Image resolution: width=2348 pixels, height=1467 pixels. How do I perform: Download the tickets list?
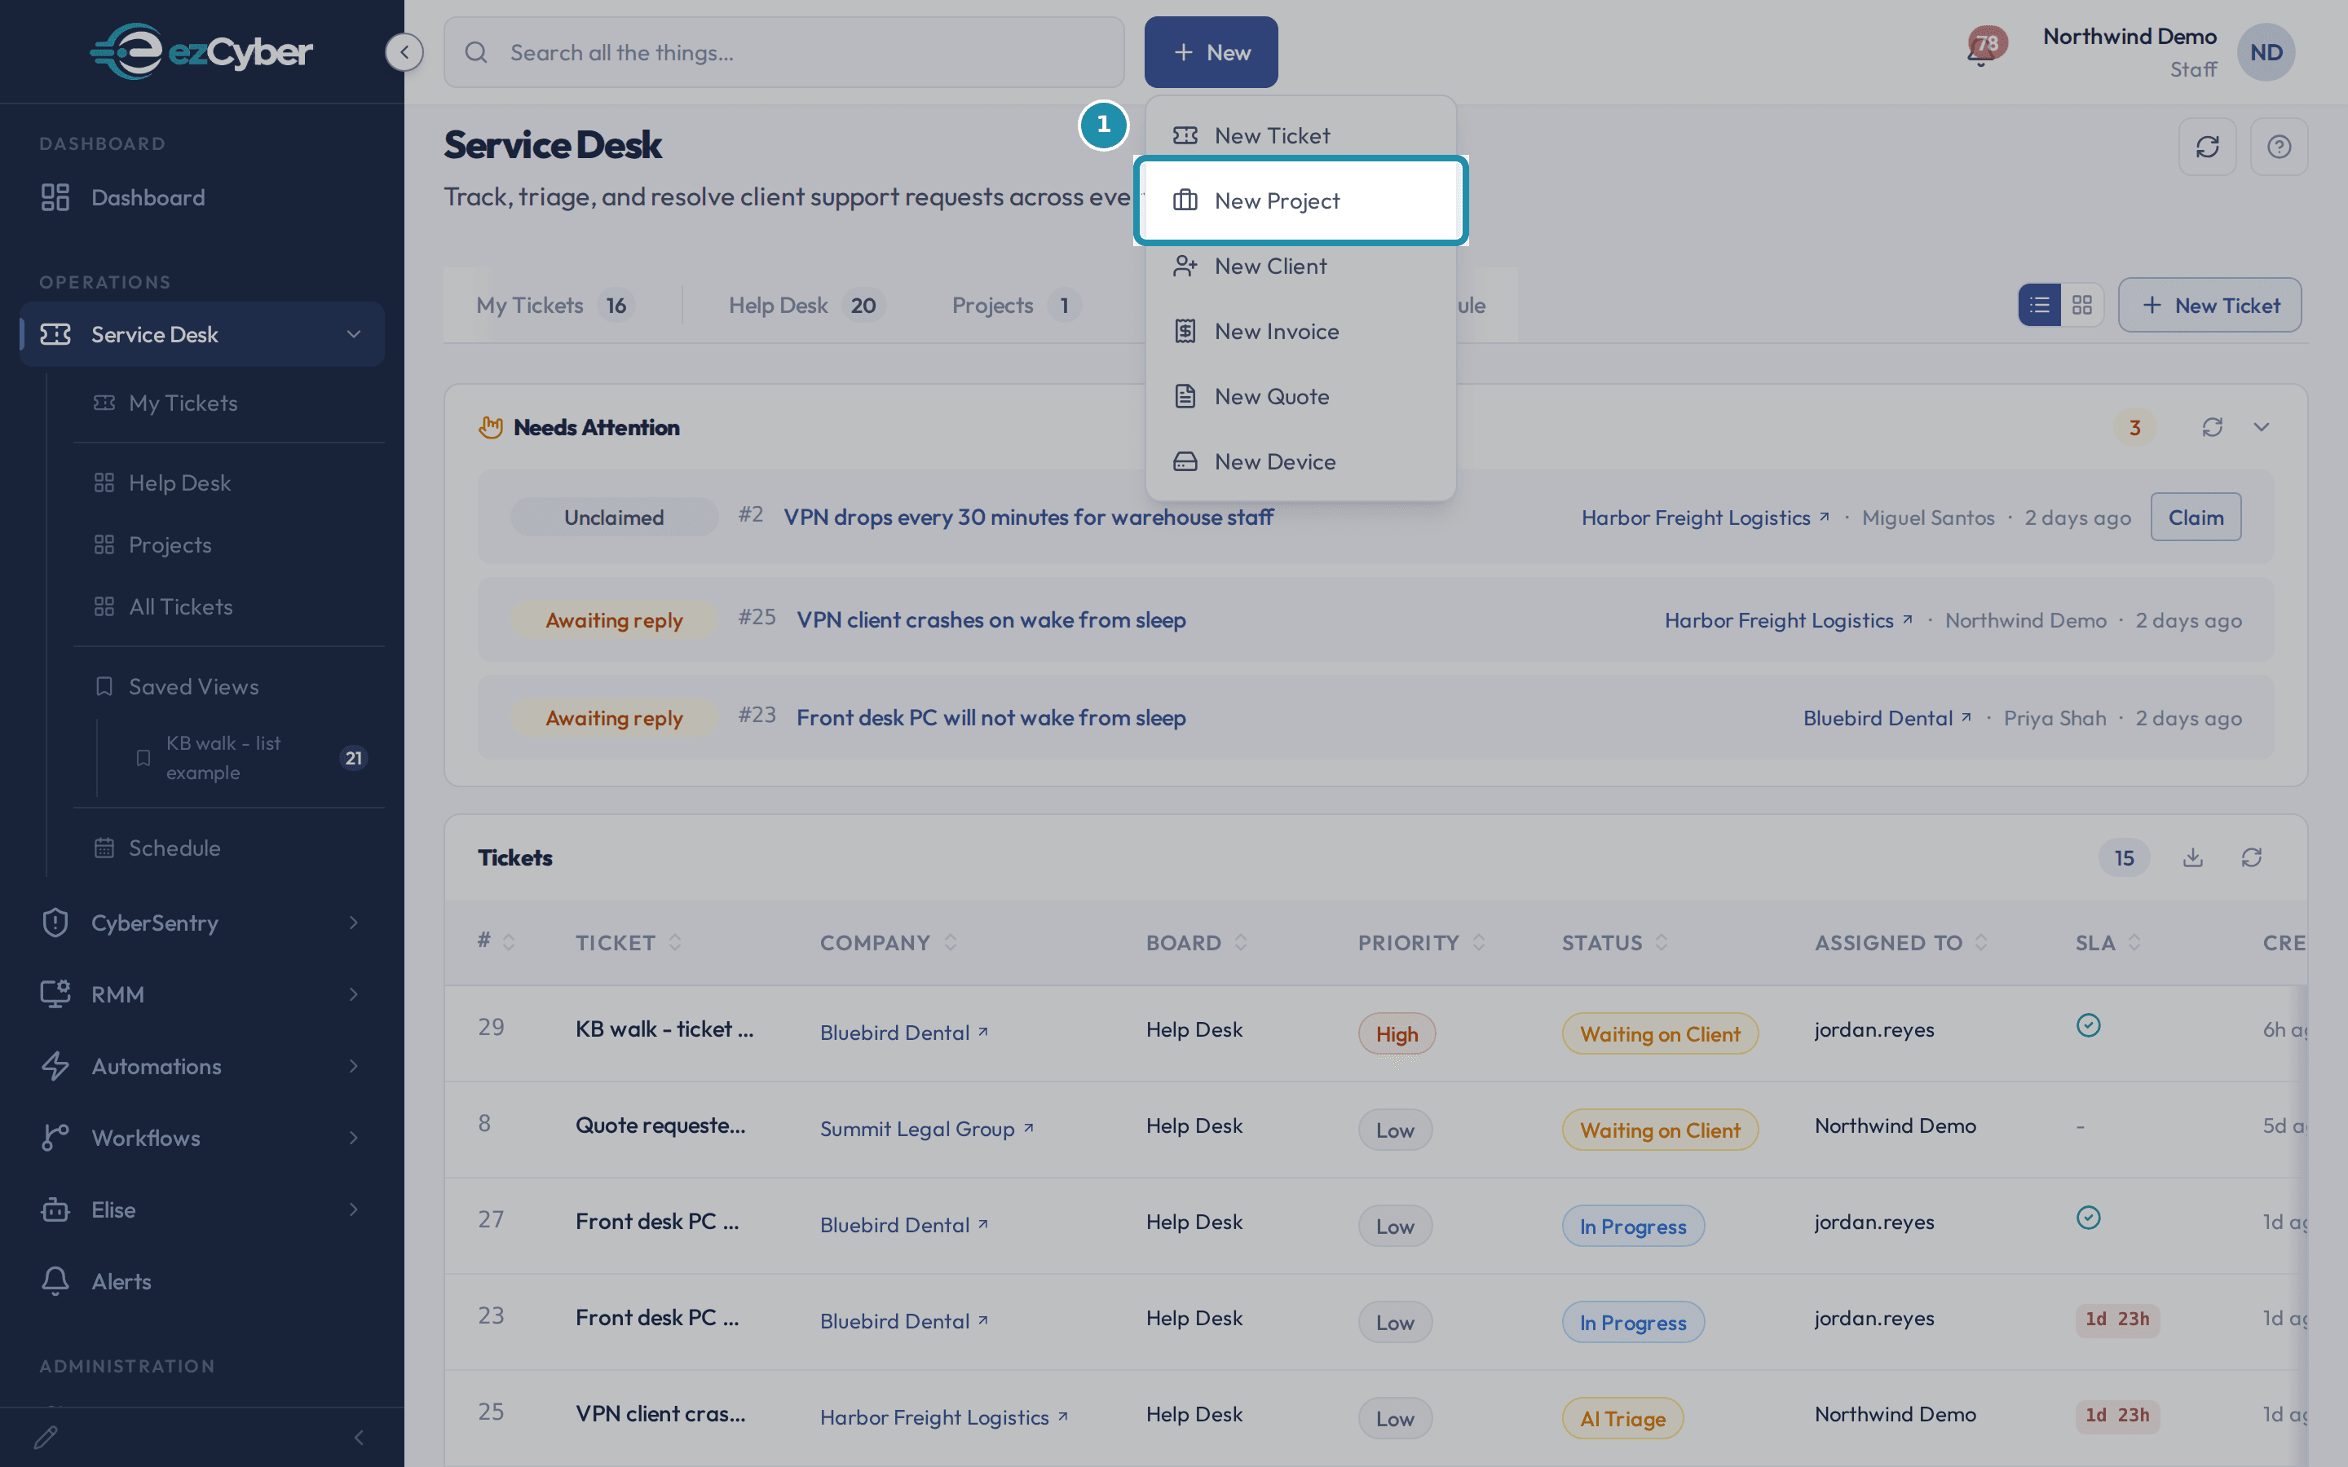tap(2193, 857)
